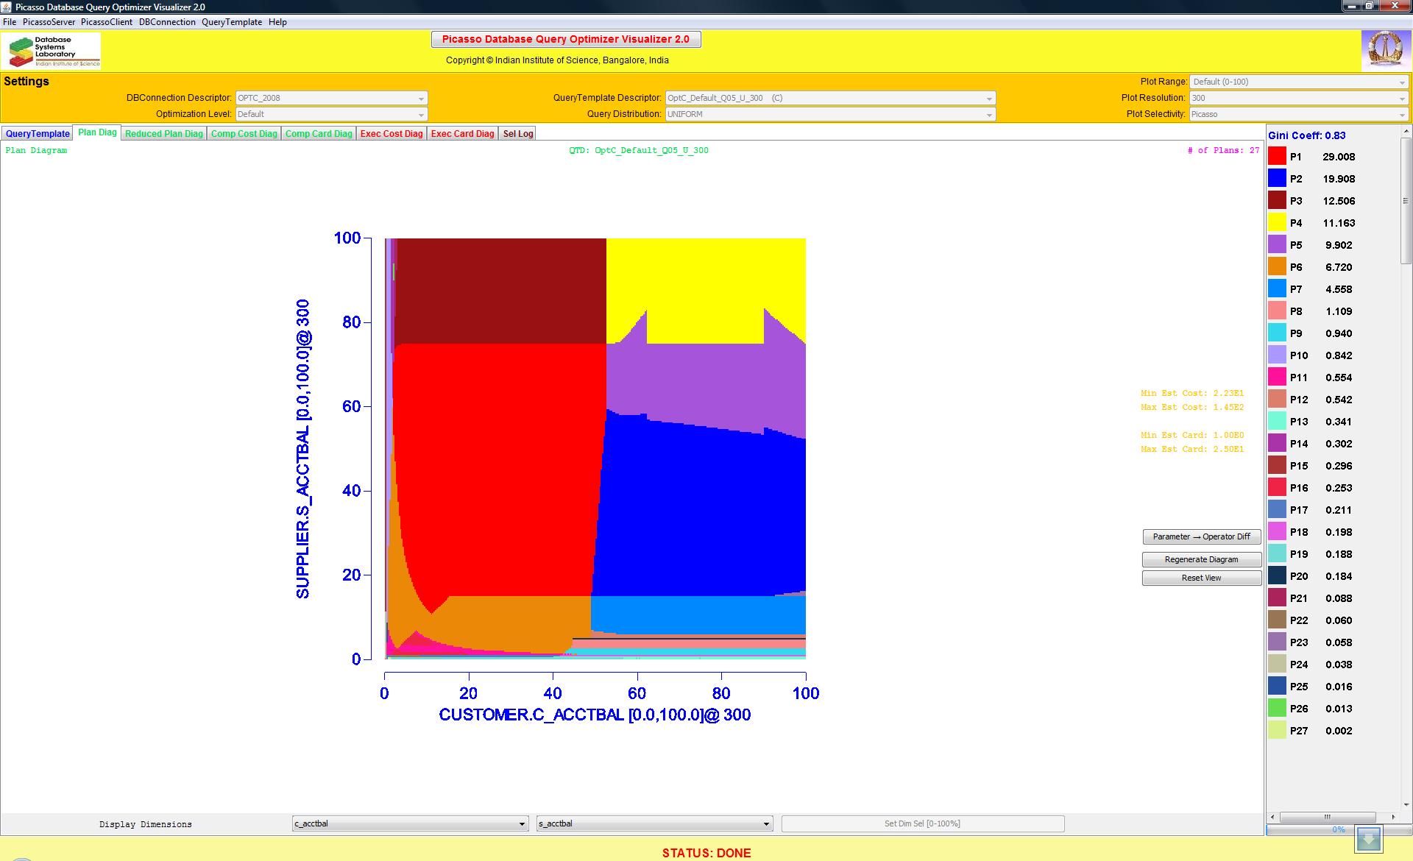Click the P26 green plan swatch

click(x=1277, y=708)
